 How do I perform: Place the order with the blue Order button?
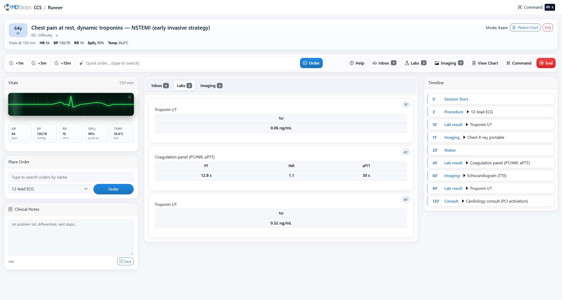pyautogui.click(x=113, y=189)
